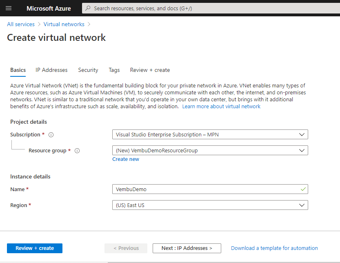Click the Create virtual network heading
The width and height of the screenshot is (340, 263).
pos(56,38)
